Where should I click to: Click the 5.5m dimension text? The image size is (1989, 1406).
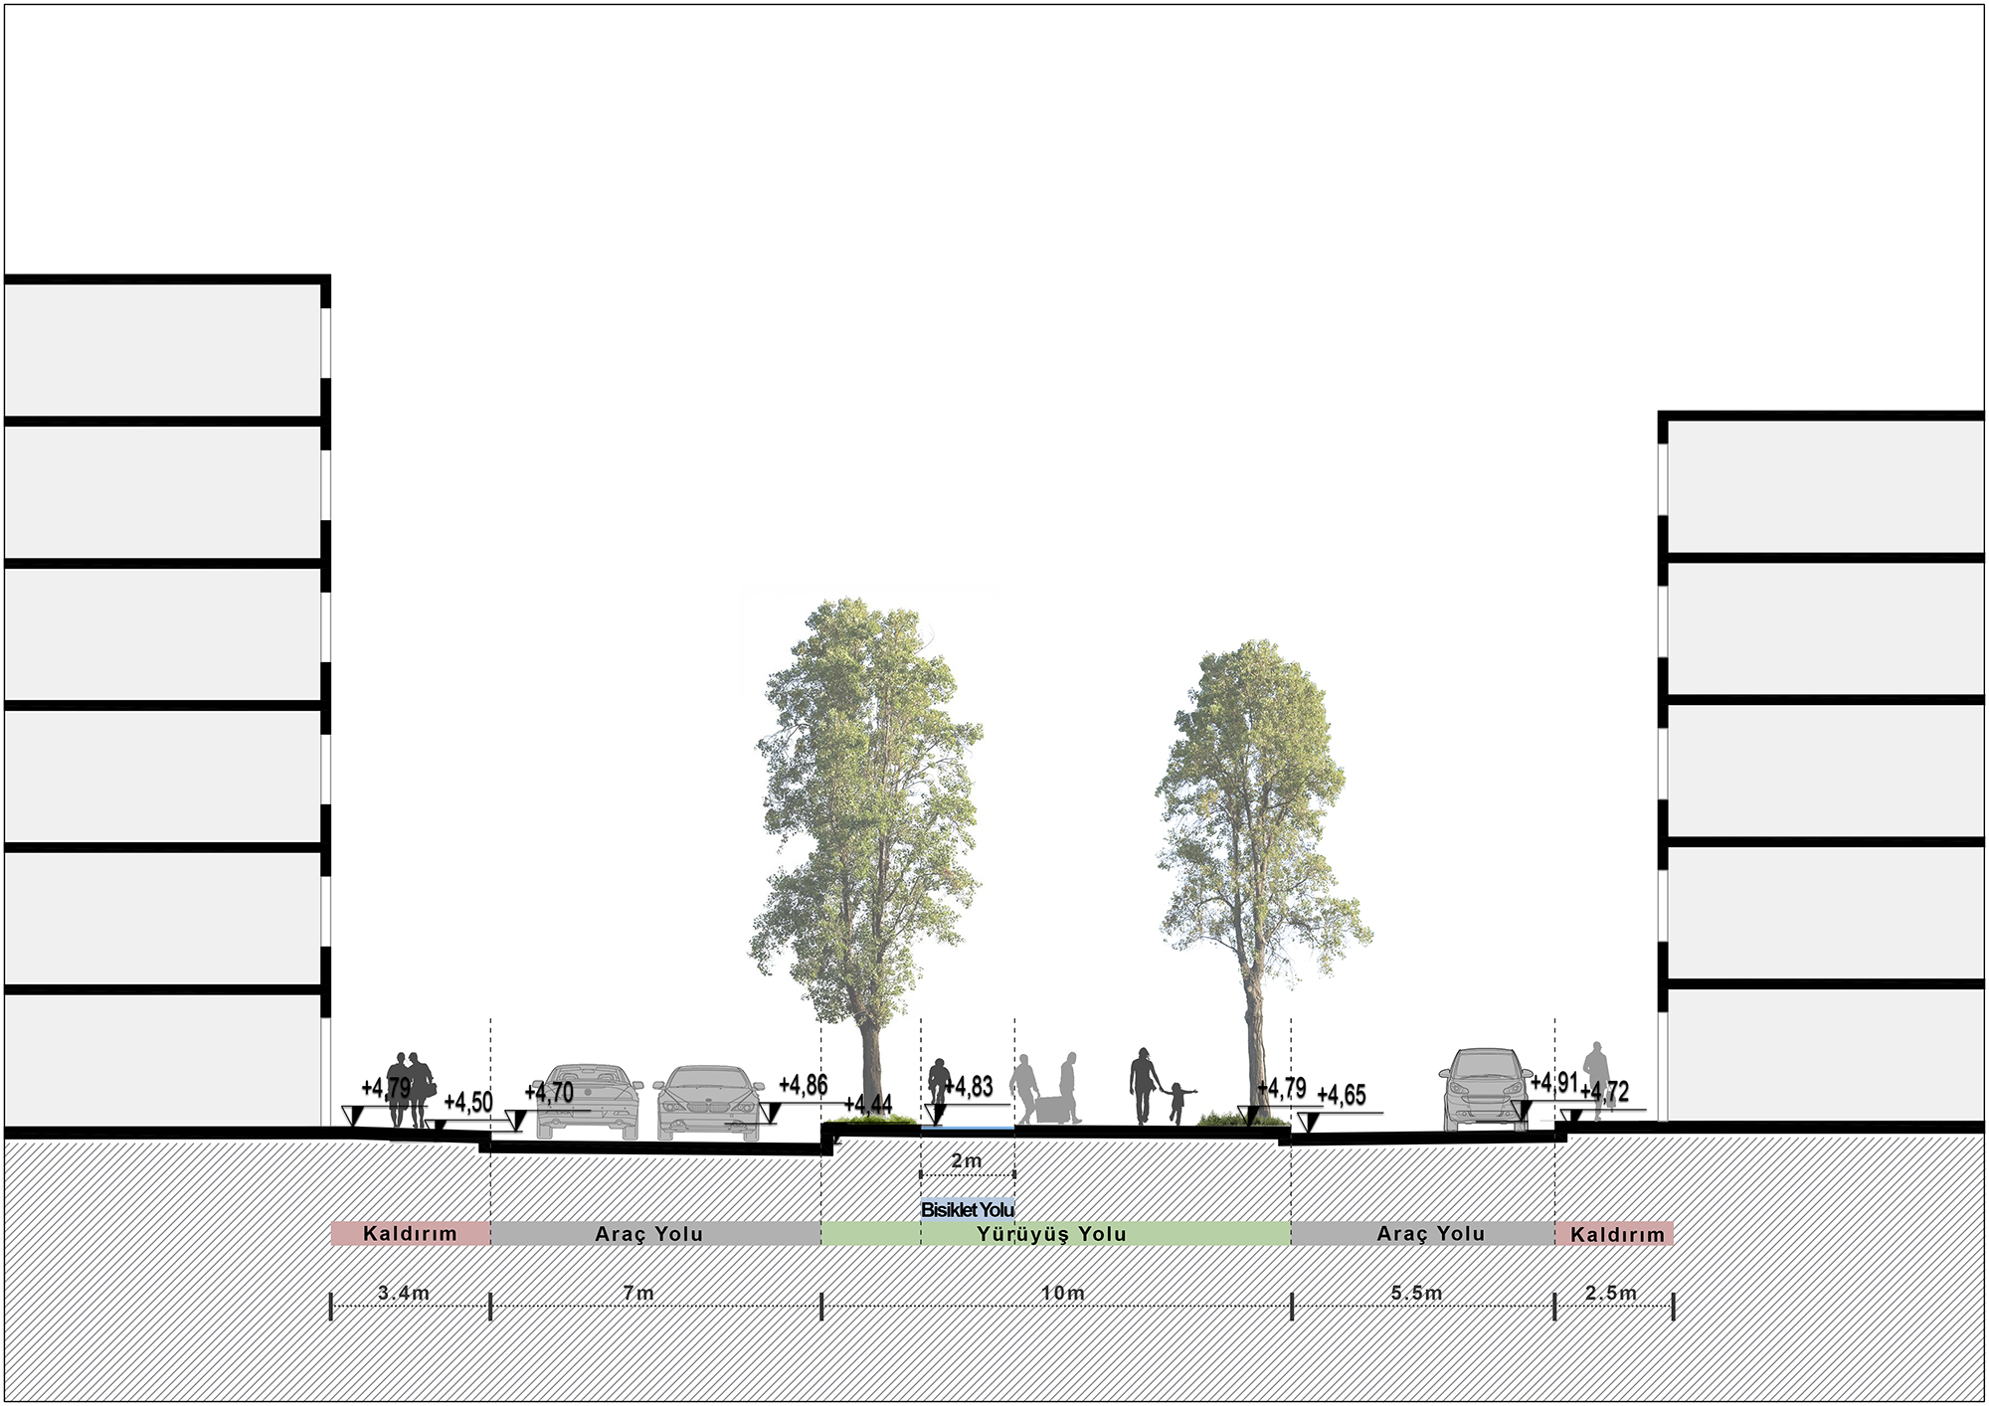point(1416,1293)
